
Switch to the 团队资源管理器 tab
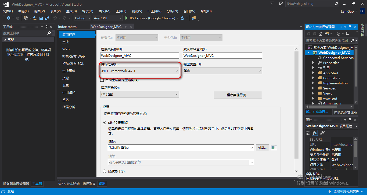click(x=345, y=112)
